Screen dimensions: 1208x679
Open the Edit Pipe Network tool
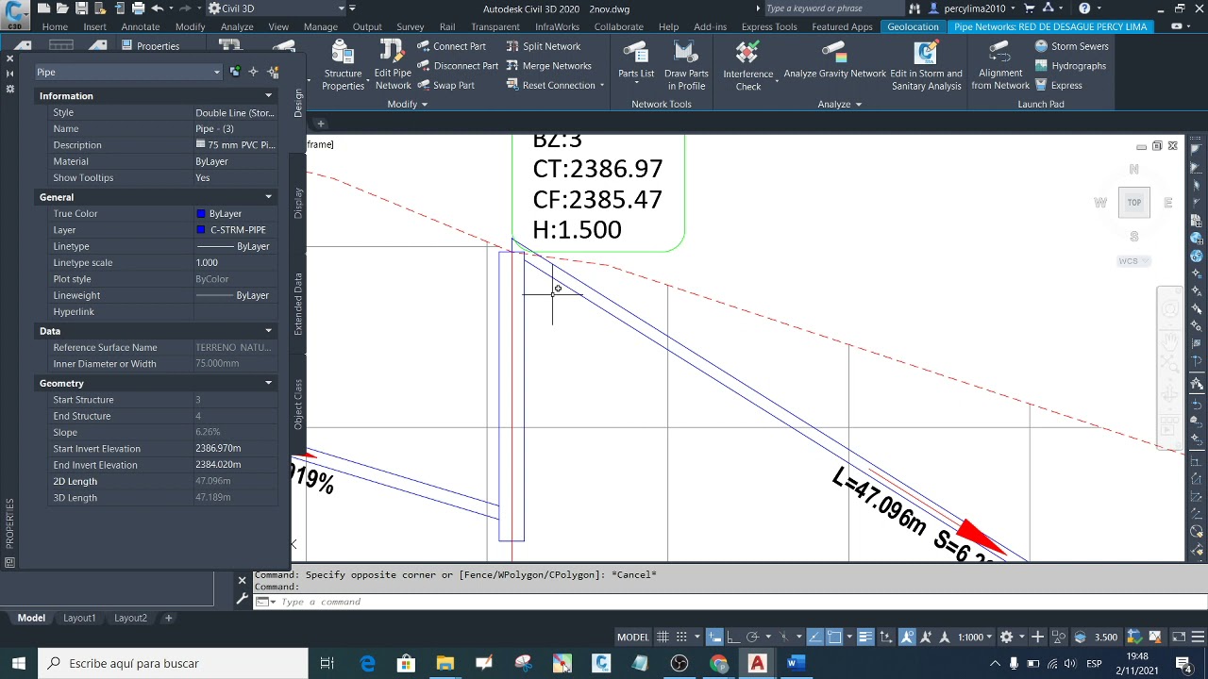(x=393, y=64)
